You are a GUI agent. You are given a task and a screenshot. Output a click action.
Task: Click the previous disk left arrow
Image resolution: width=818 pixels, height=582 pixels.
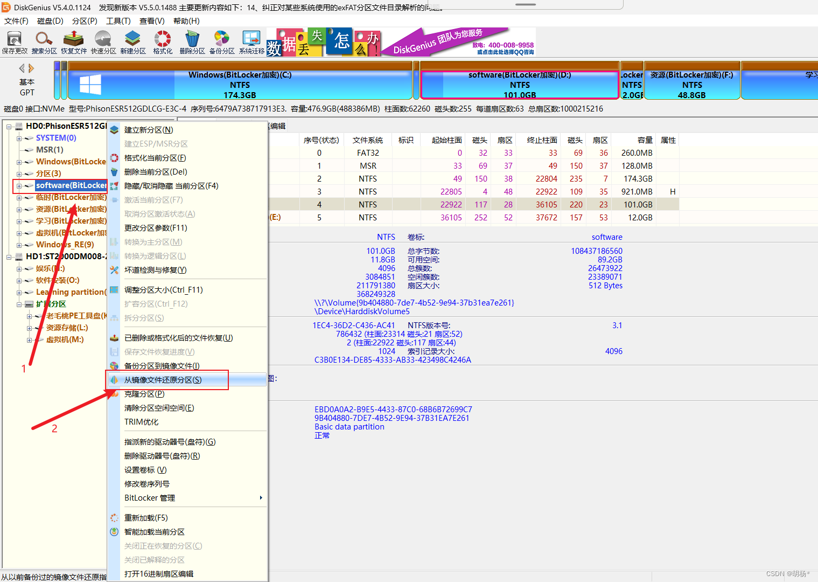pos(22,68)
